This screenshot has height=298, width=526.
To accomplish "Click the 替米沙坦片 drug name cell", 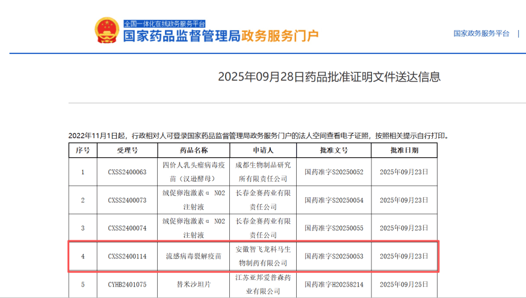I will 193,285.
